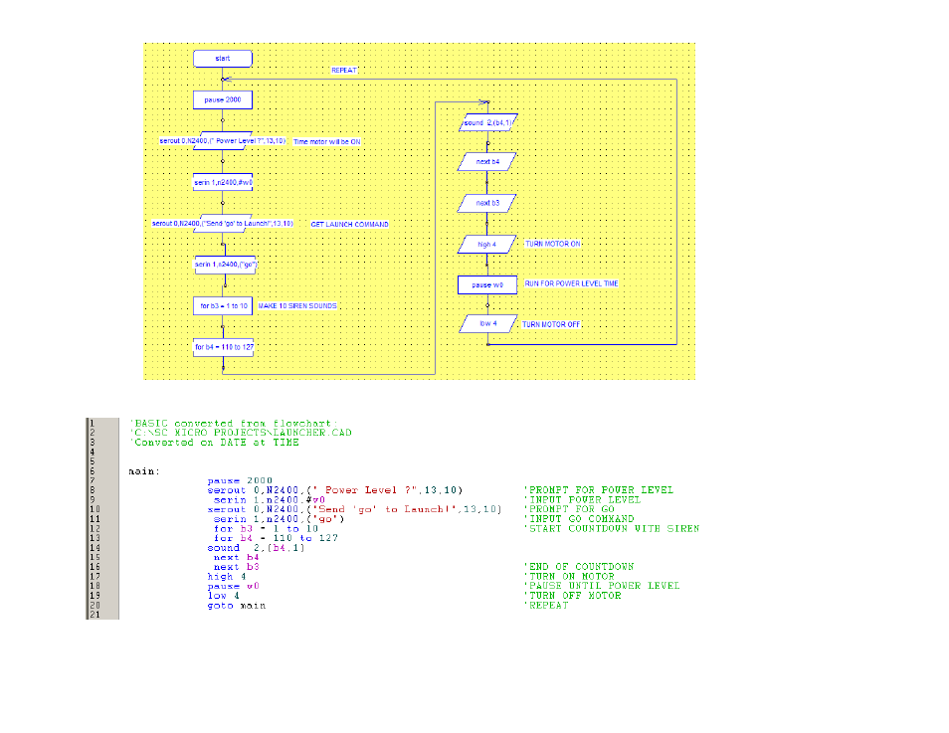This screenshot has width=949, height=733.
Task: Click the low 4 output block
Action: (487, 324)
